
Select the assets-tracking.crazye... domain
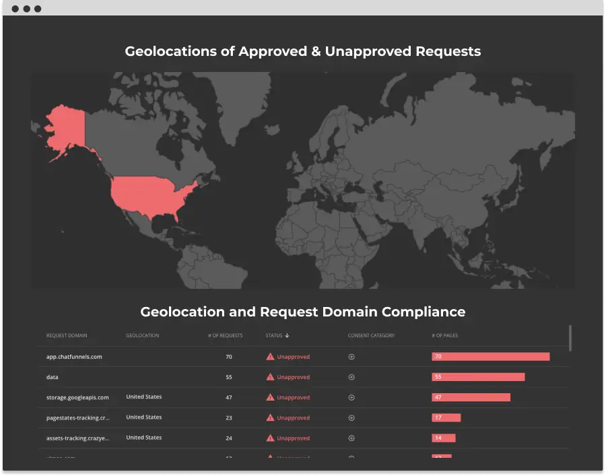coord(77,438)
